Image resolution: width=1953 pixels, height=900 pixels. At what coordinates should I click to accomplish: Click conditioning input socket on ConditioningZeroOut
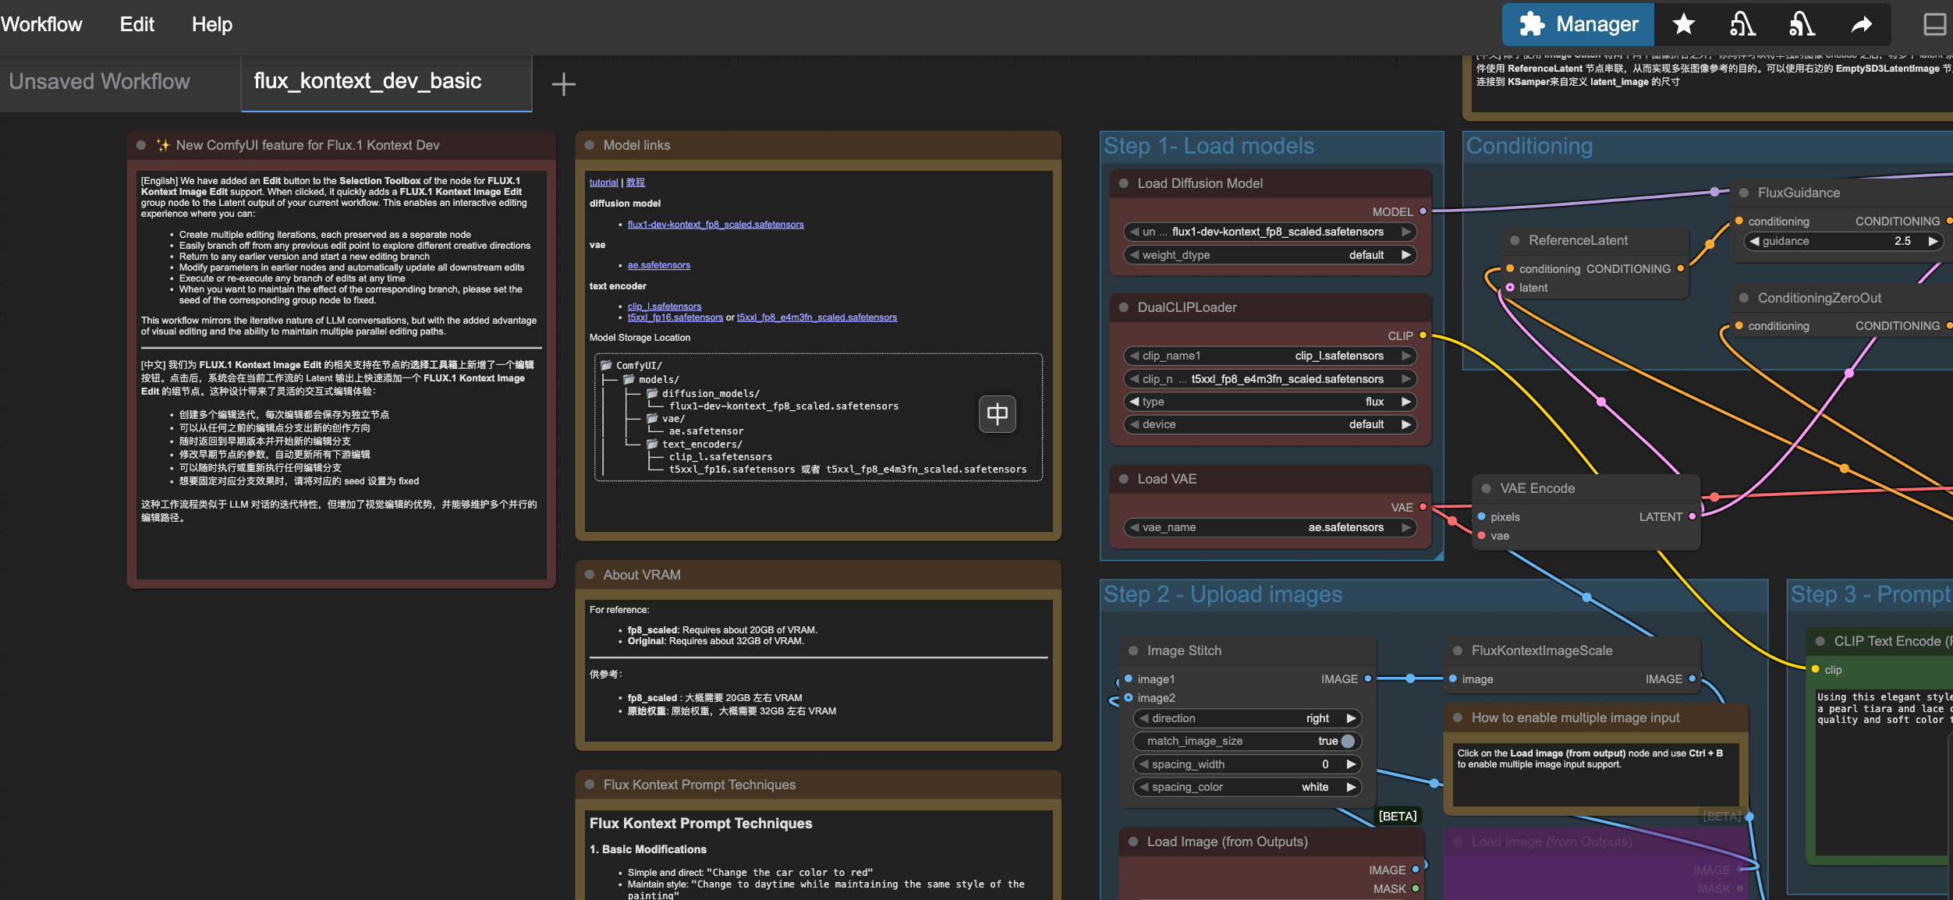[x=1739, y=325]
